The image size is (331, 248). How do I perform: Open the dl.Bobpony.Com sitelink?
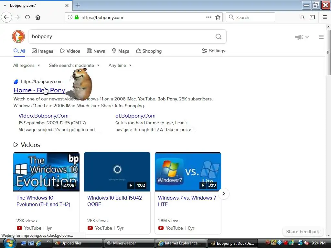click(135, 116)
